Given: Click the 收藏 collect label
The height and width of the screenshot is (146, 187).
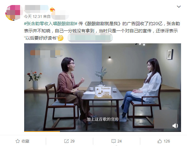Looking at the screenshot, I should click(x=25, y=141).
